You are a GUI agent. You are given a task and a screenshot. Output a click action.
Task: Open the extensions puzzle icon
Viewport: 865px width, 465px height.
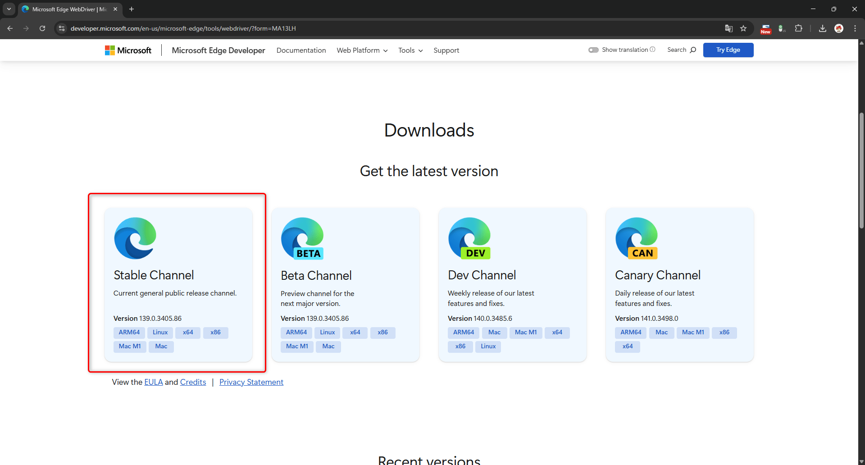[x=798, y=28]
